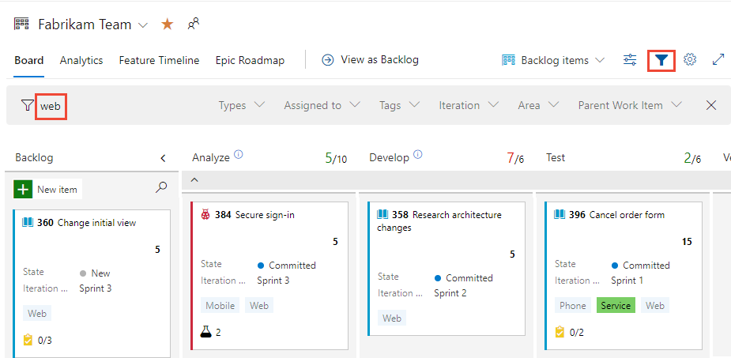Viewport: 731px width, 358px height.
Task: Click the info icon next to Analyze
Action: (238, 154)
